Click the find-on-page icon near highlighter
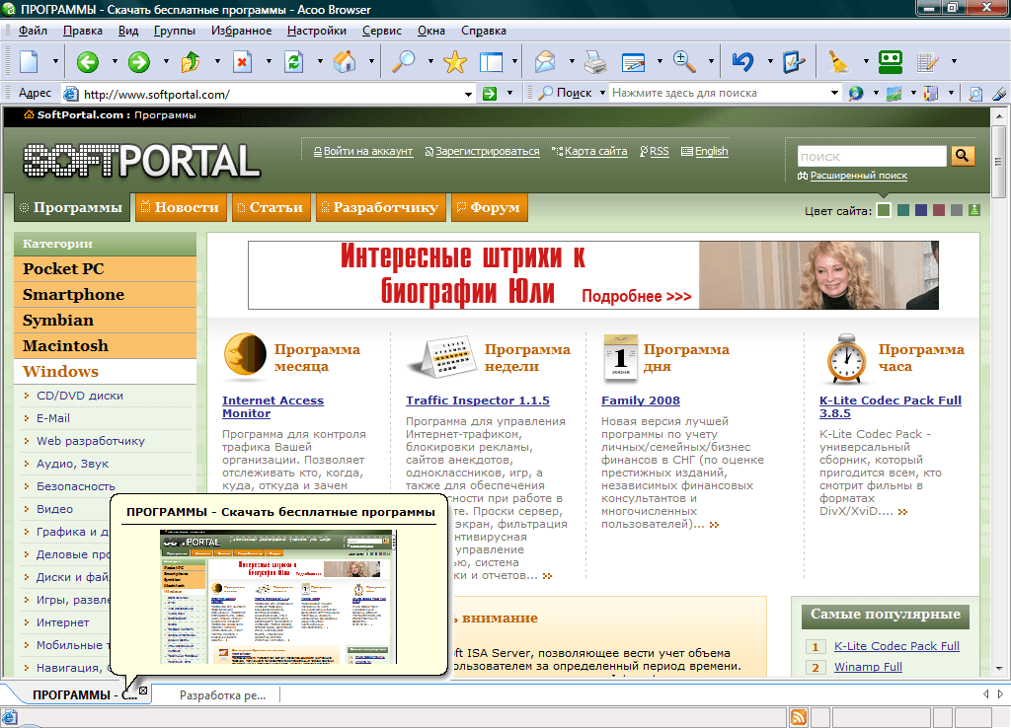 tap(975, 94)
